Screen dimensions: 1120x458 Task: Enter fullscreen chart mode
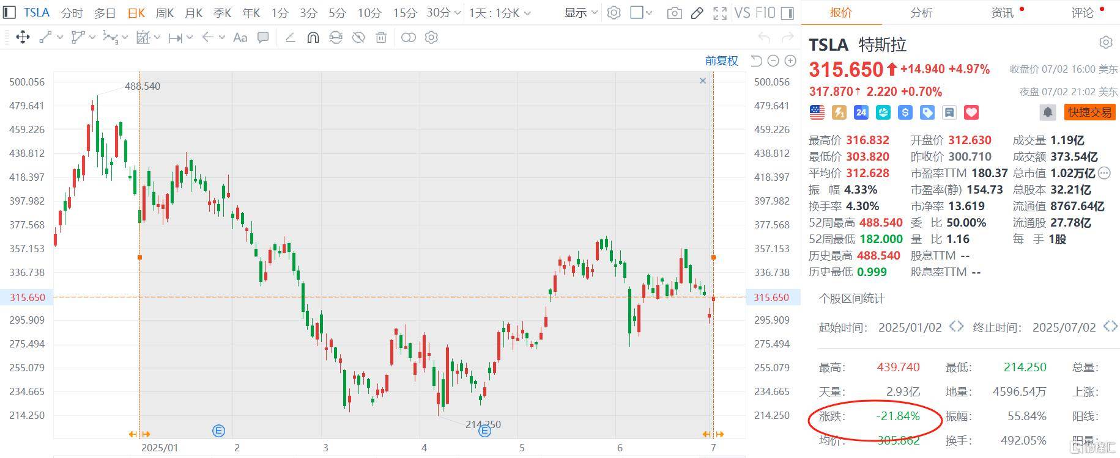tap(720, 13)
